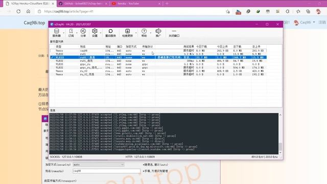Open the Help (帮助) question-mark icon
Screen dimensions: 327x184
pos(144,33)
